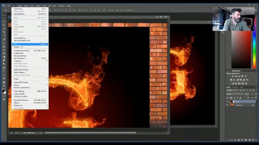Image resolution: width=259 pixels, height=145 pixels.
Task: Select the Horizontal Type tool
Action: [x=4, y=71]
